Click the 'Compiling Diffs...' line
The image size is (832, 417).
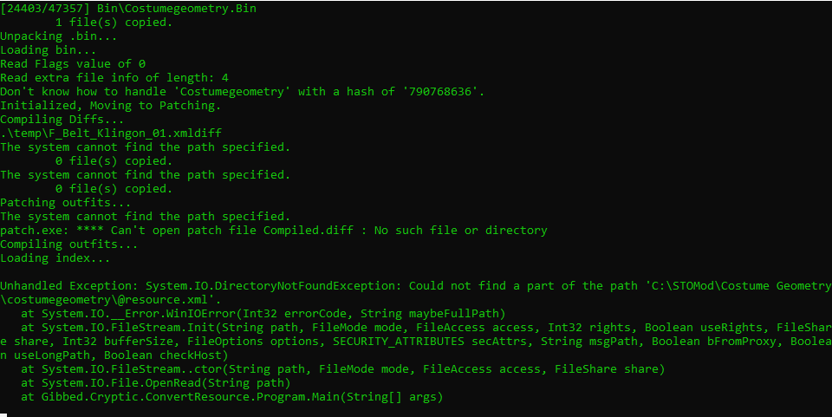[62, 119]
